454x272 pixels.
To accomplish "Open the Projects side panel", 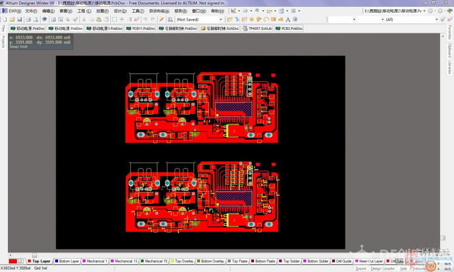I will coord(4,41).
